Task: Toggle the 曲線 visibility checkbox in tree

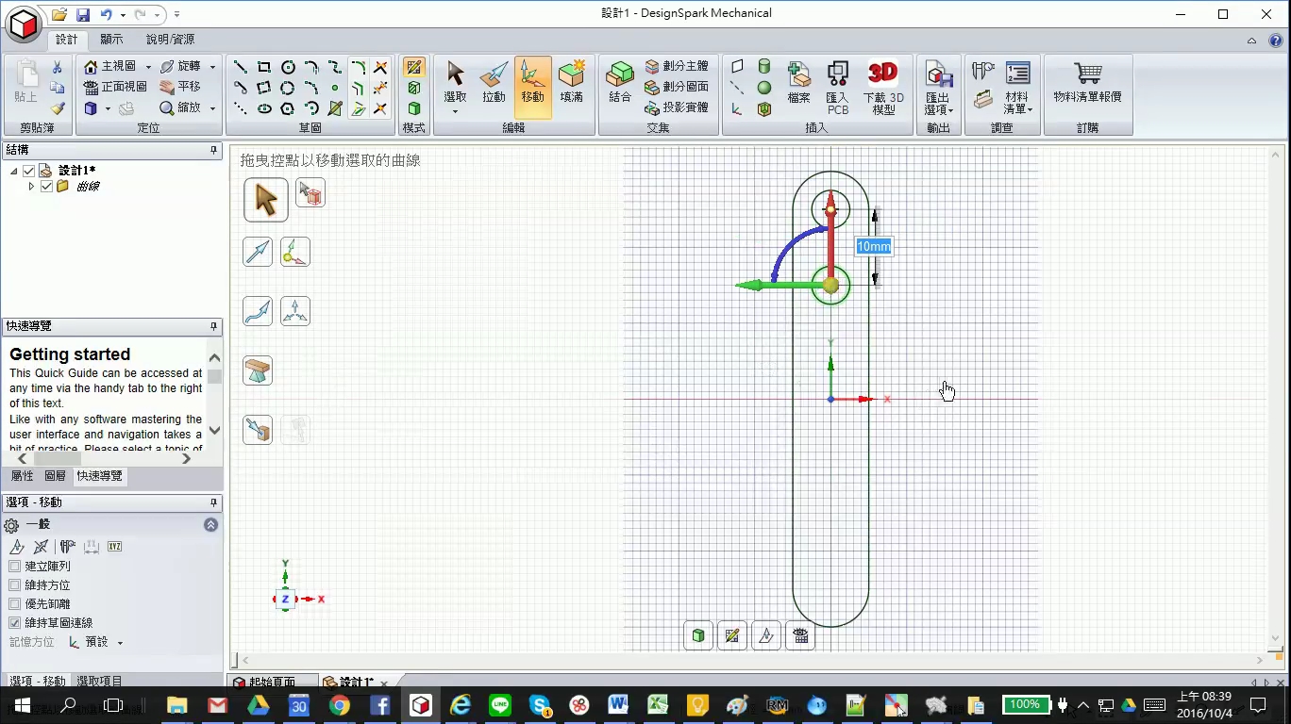Action: pyautogui.click(x=46, y=187)
